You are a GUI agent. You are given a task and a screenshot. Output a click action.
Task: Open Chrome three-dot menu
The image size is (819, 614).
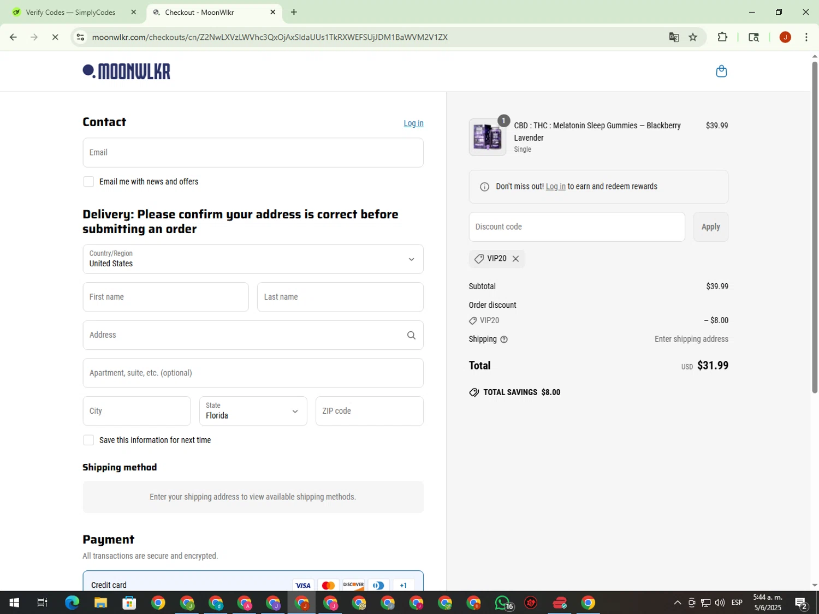coord(806,37)
